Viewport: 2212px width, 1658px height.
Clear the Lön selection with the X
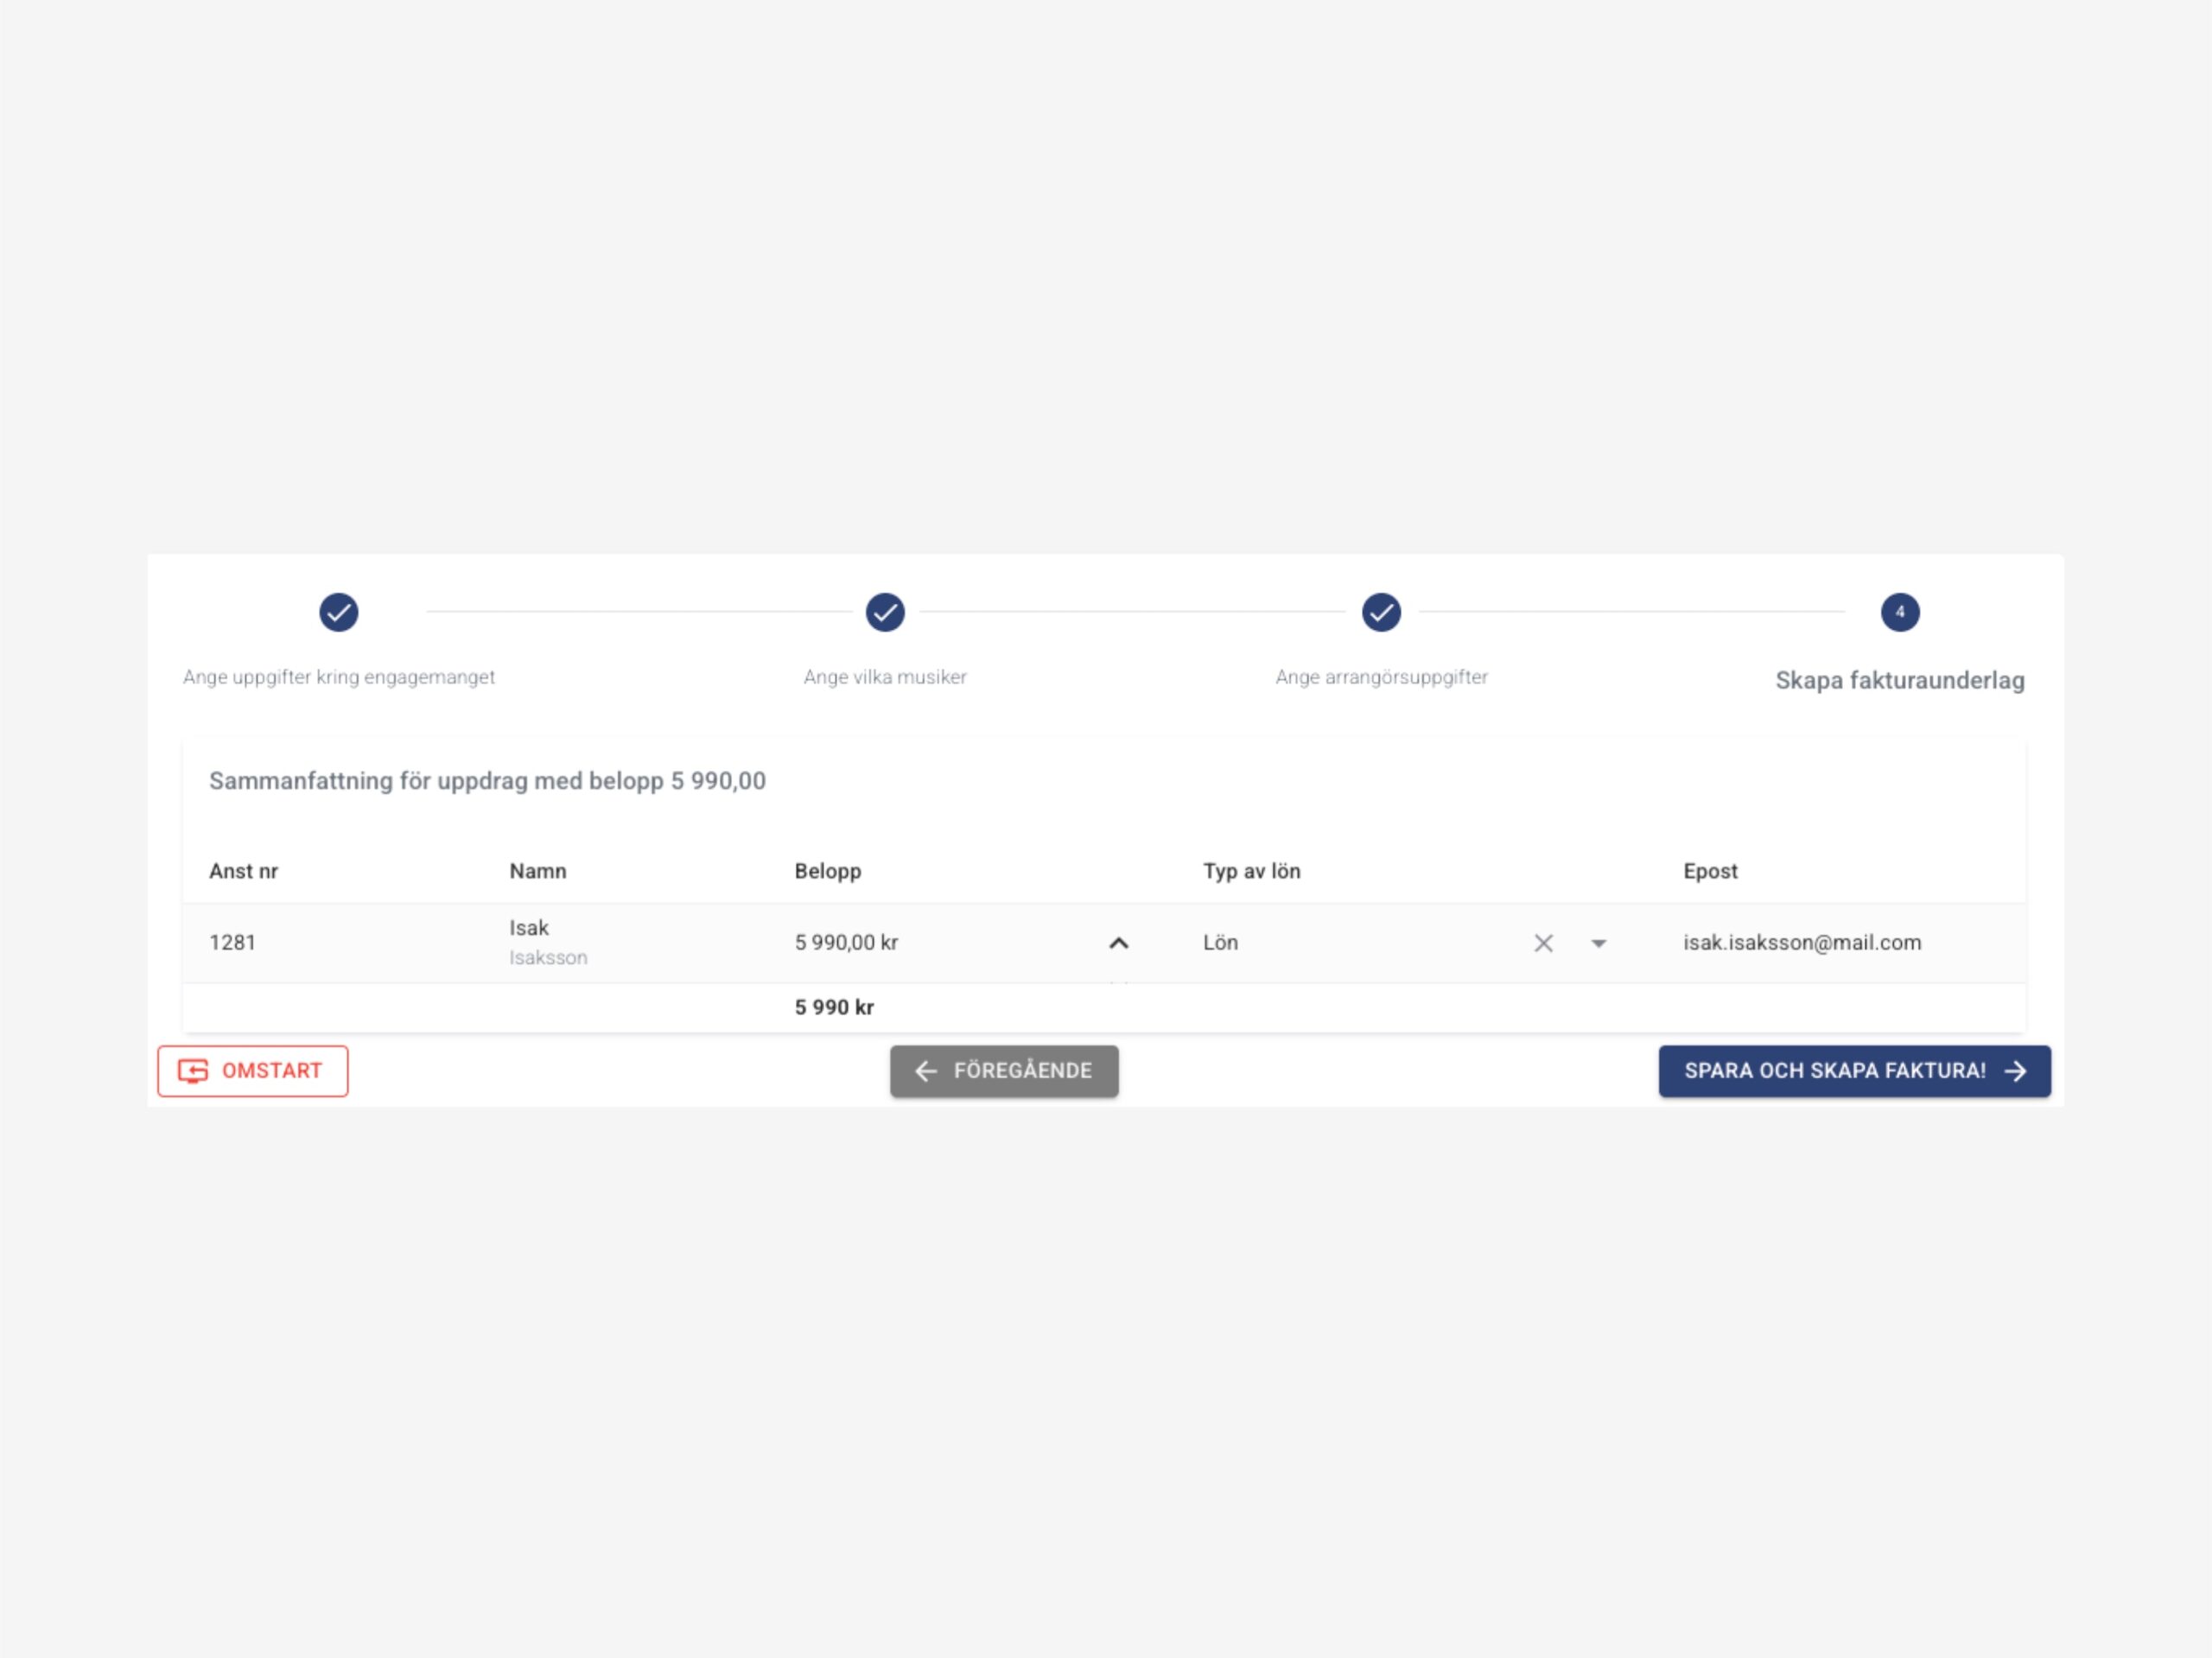pos(1543,943)
